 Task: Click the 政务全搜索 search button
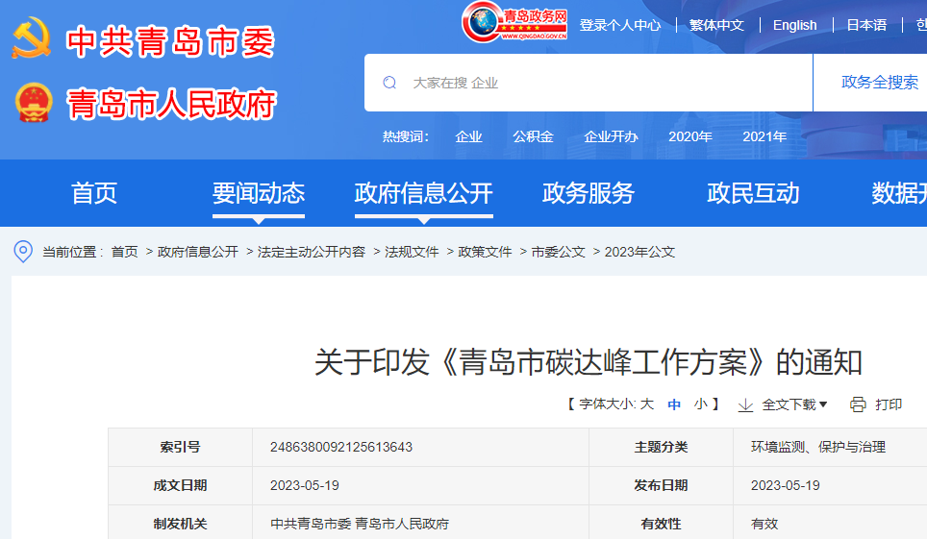point(879,83)
